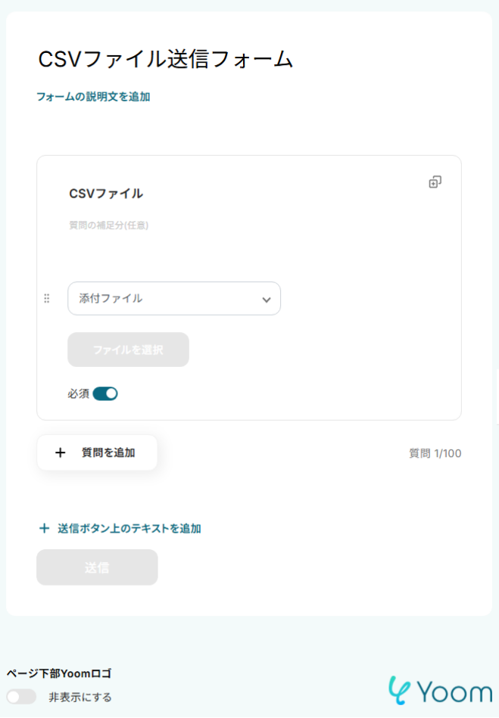
Task: Click the Yoom logo at page bottom
Action: pyautogui.click(x=439, y=691)
